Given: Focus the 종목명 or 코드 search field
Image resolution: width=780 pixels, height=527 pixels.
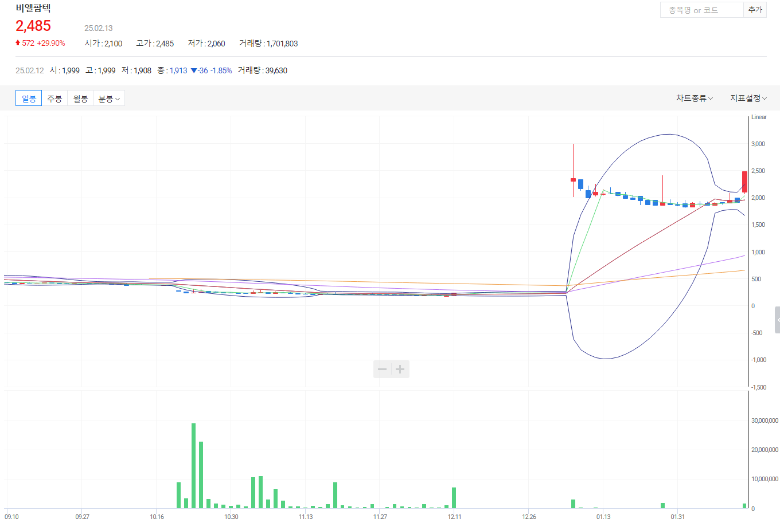Looking at the screenshot, I should click(702, 10).
